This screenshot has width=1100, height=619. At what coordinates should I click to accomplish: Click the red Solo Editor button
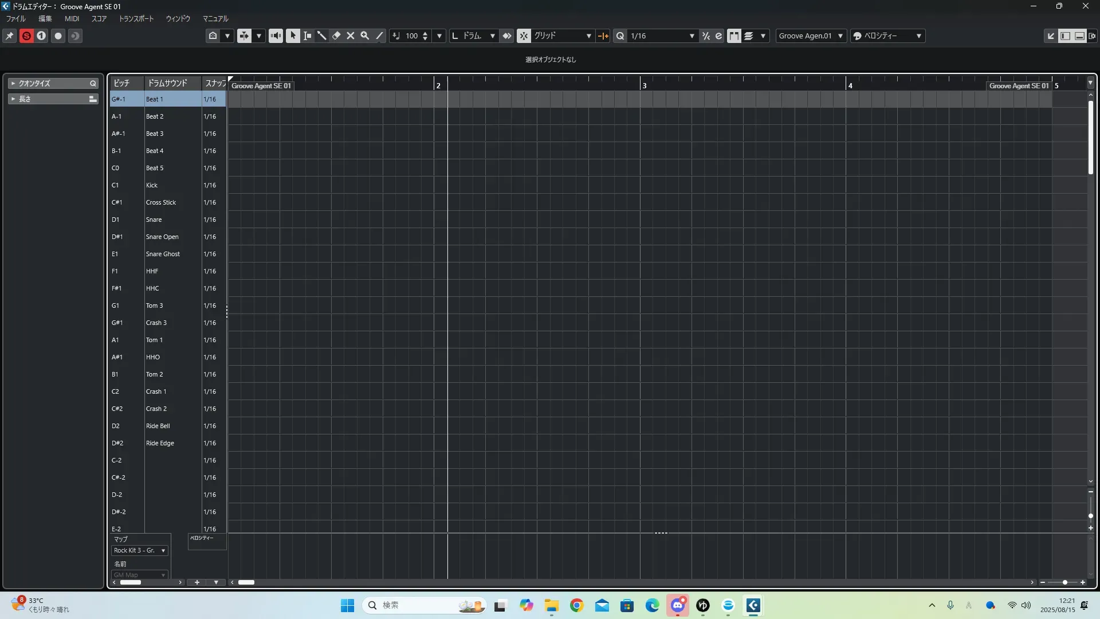[26, 36]
